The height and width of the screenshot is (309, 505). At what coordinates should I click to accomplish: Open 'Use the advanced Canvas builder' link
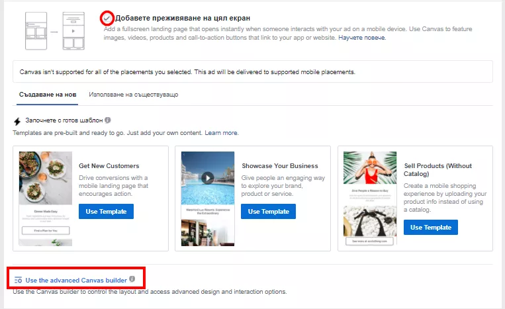76,281
